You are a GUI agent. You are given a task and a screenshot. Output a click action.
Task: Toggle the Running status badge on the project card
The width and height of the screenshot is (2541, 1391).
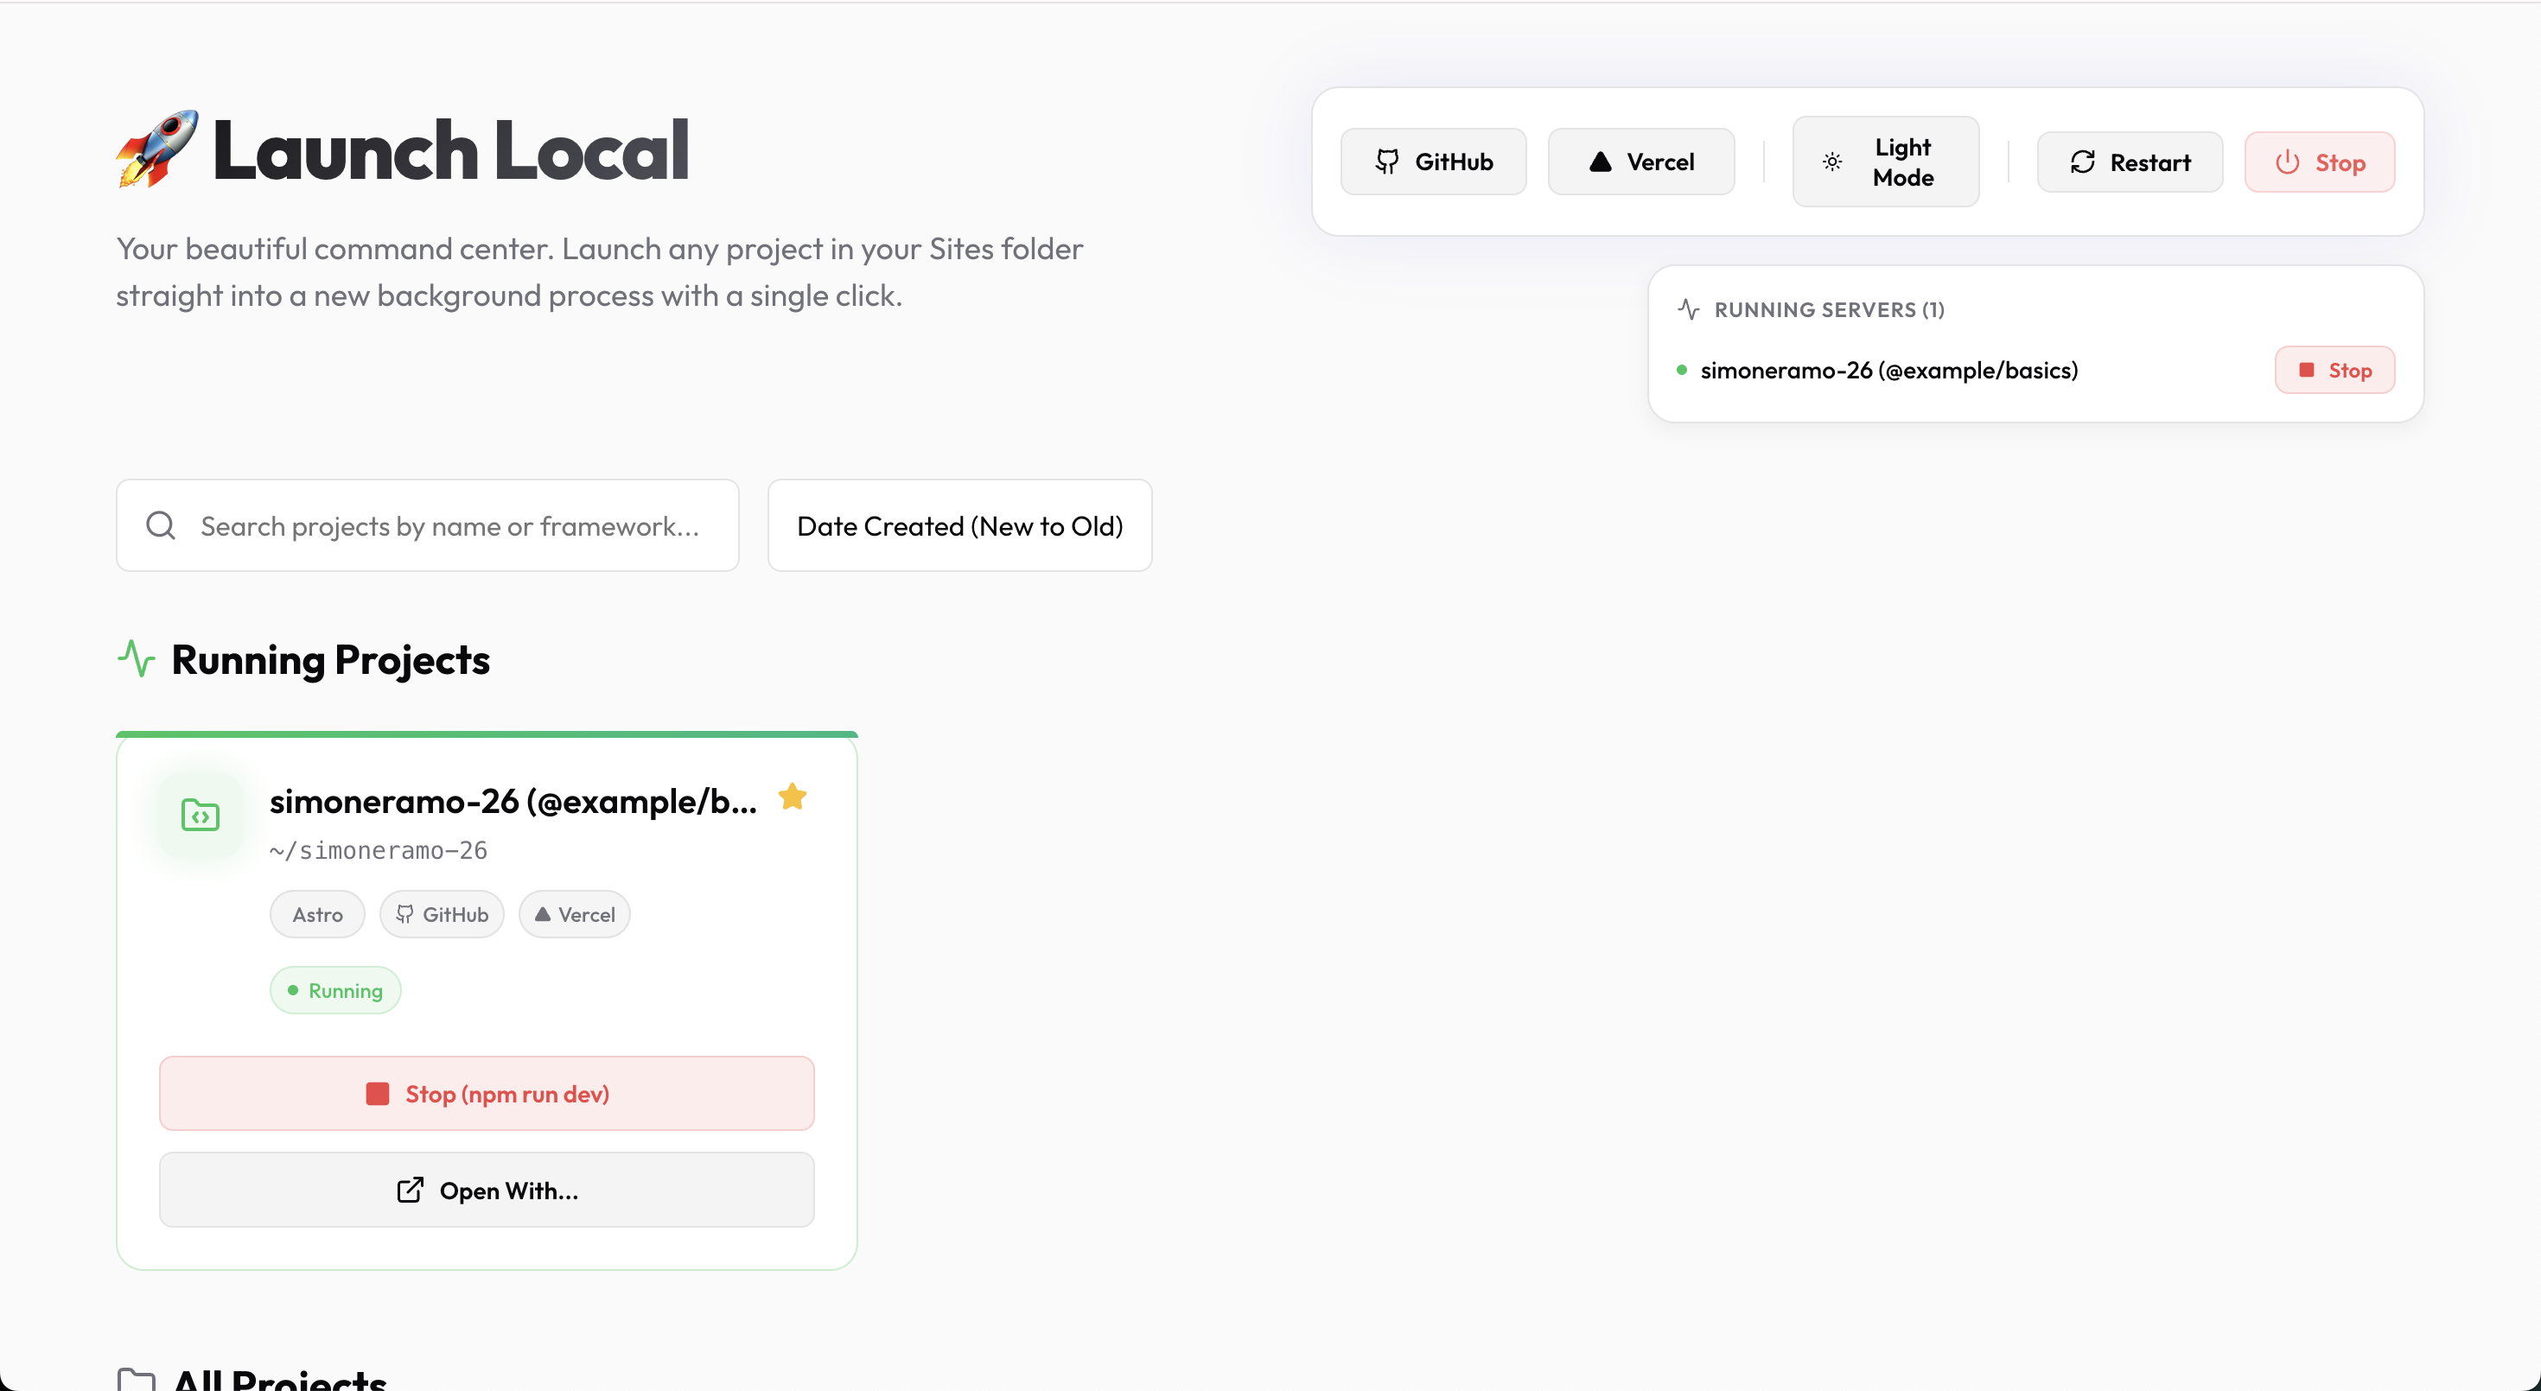point(335,990)
